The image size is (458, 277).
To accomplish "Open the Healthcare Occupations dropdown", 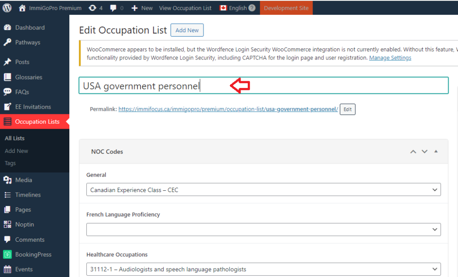I will (263, 269).
